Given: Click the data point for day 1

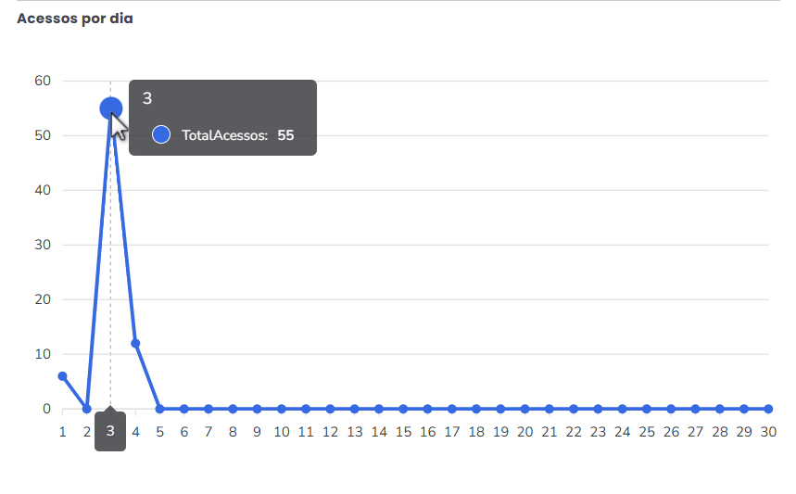Looking at the screenshot, I should coord(62,376).
